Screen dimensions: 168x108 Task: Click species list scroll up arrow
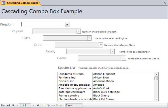click(x=156, y=74)
